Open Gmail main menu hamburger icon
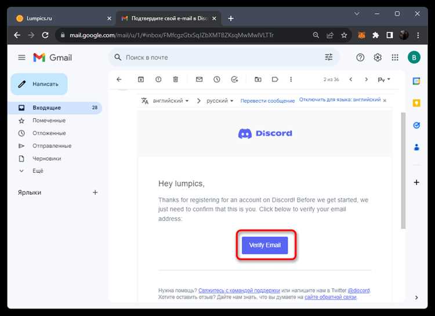435x316 pixels. (x=21, y=57)
